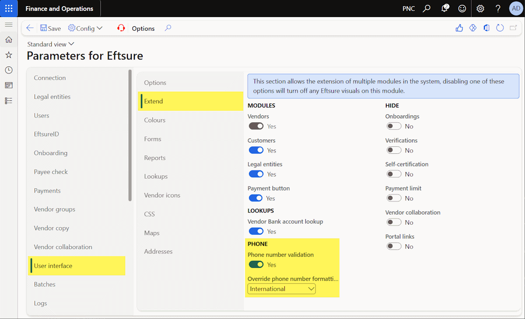Toggle Hide Verifications switch
Screen dimensions: 525x319
pos(394,150)
